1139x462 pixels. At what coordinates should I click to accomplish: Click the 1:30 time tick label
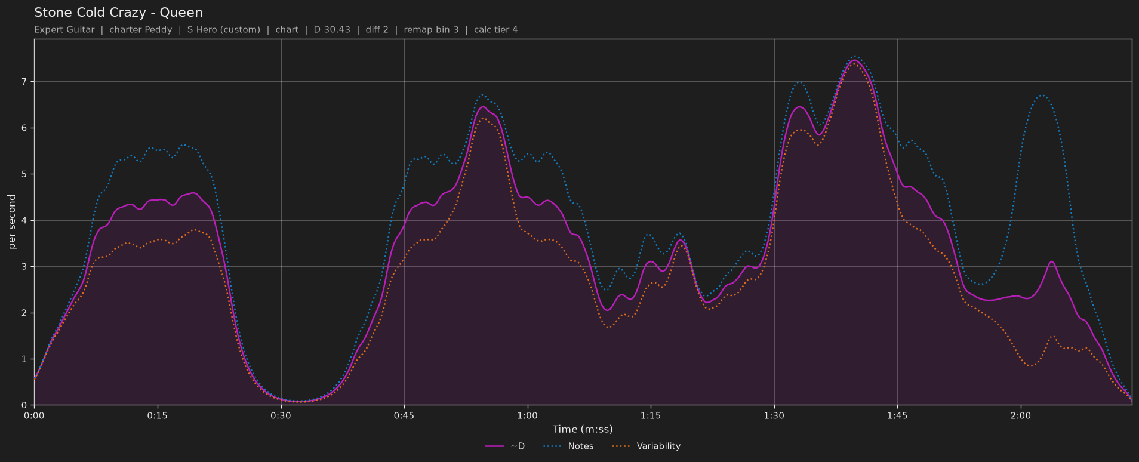click(x=774, y=415)
